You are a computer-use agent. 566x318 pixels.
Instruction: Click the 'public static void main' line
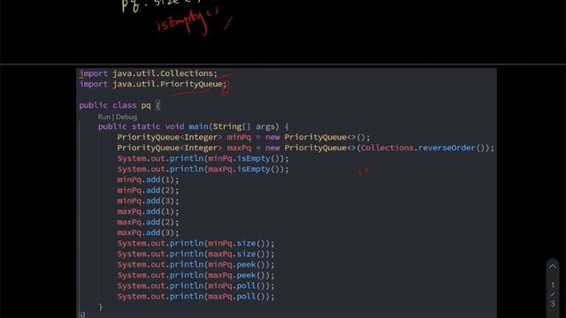[x=194, y=126]
